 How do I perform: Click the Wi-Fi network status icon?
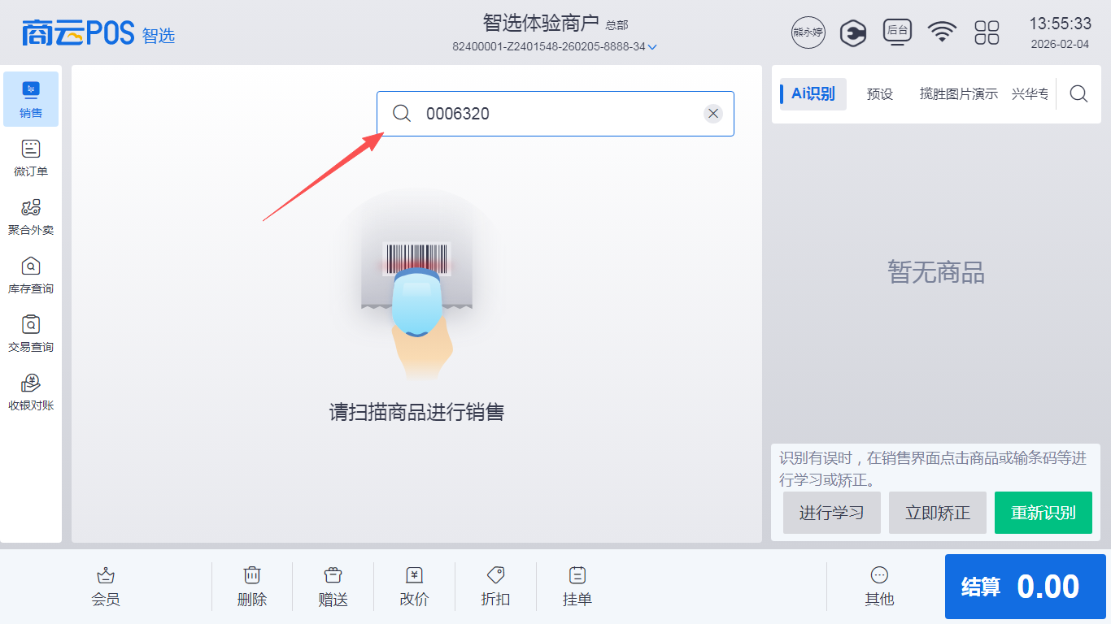(x=942, y=32)
